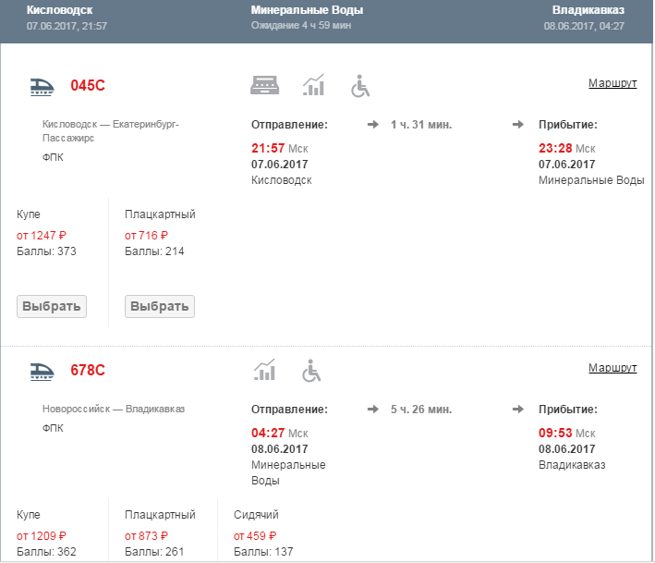655x563 pixels.
Task: Click the Купе price от 1247 ₽
Action: tap(42, 236)
